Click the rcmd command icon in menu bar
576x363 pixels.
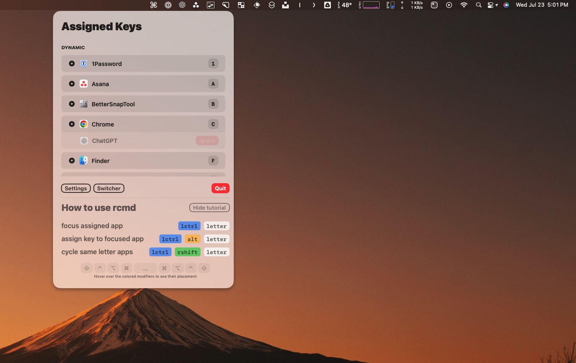pyautogui.click(x=153, y=5)
